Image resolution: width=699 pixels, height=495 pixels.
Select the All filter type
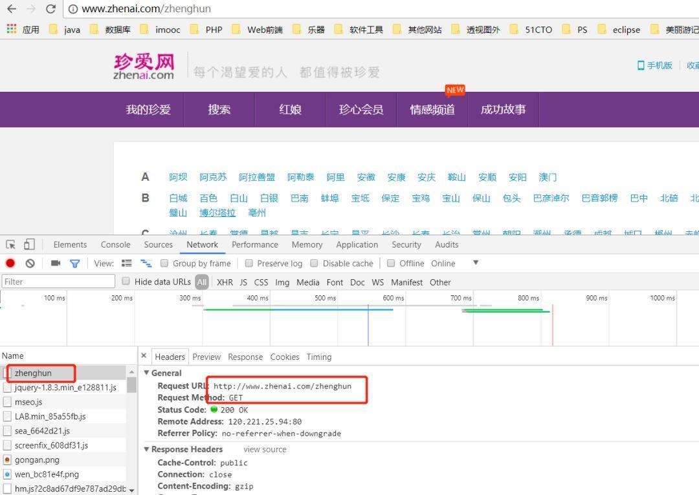pos(202,282)
